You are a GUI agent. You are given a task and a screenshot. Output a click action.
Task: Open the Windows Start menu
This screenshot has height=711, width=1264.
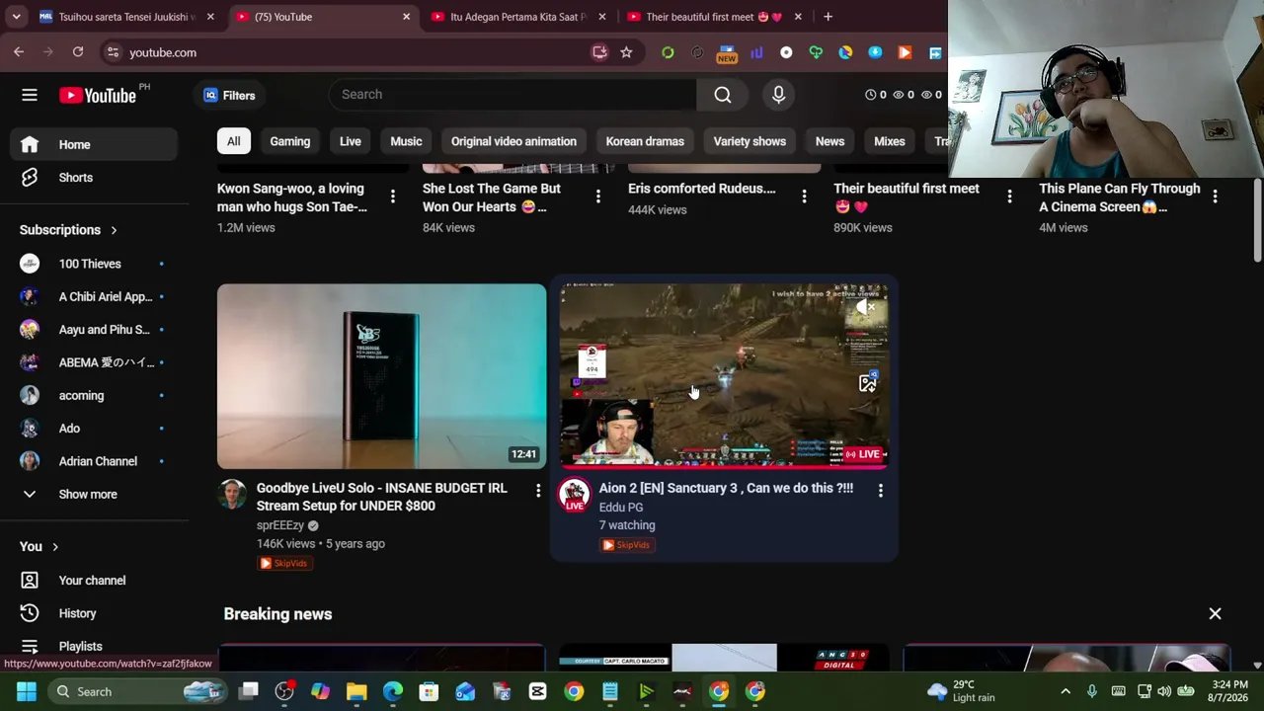point(27,691)
